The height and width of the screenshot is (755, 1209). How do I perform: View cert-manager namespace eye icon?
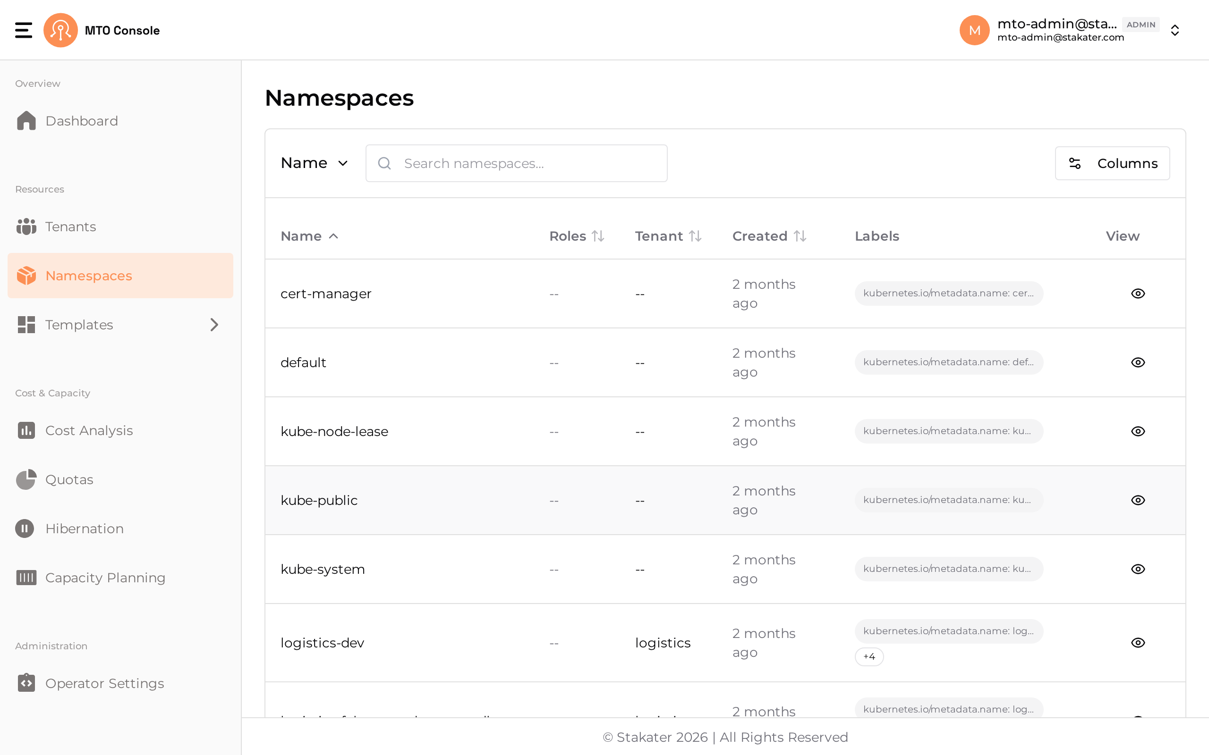pos(1138,294)
